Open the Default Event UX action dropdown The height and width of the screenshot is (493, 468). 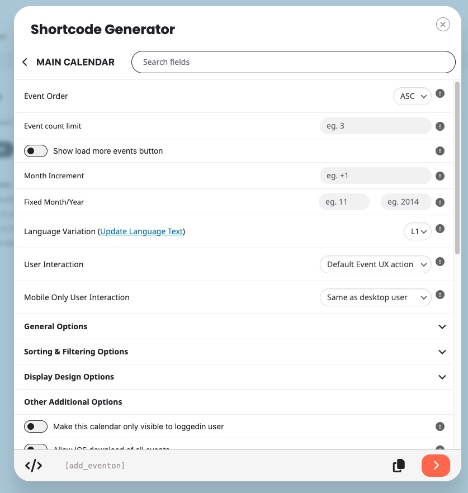coord(376,264)
